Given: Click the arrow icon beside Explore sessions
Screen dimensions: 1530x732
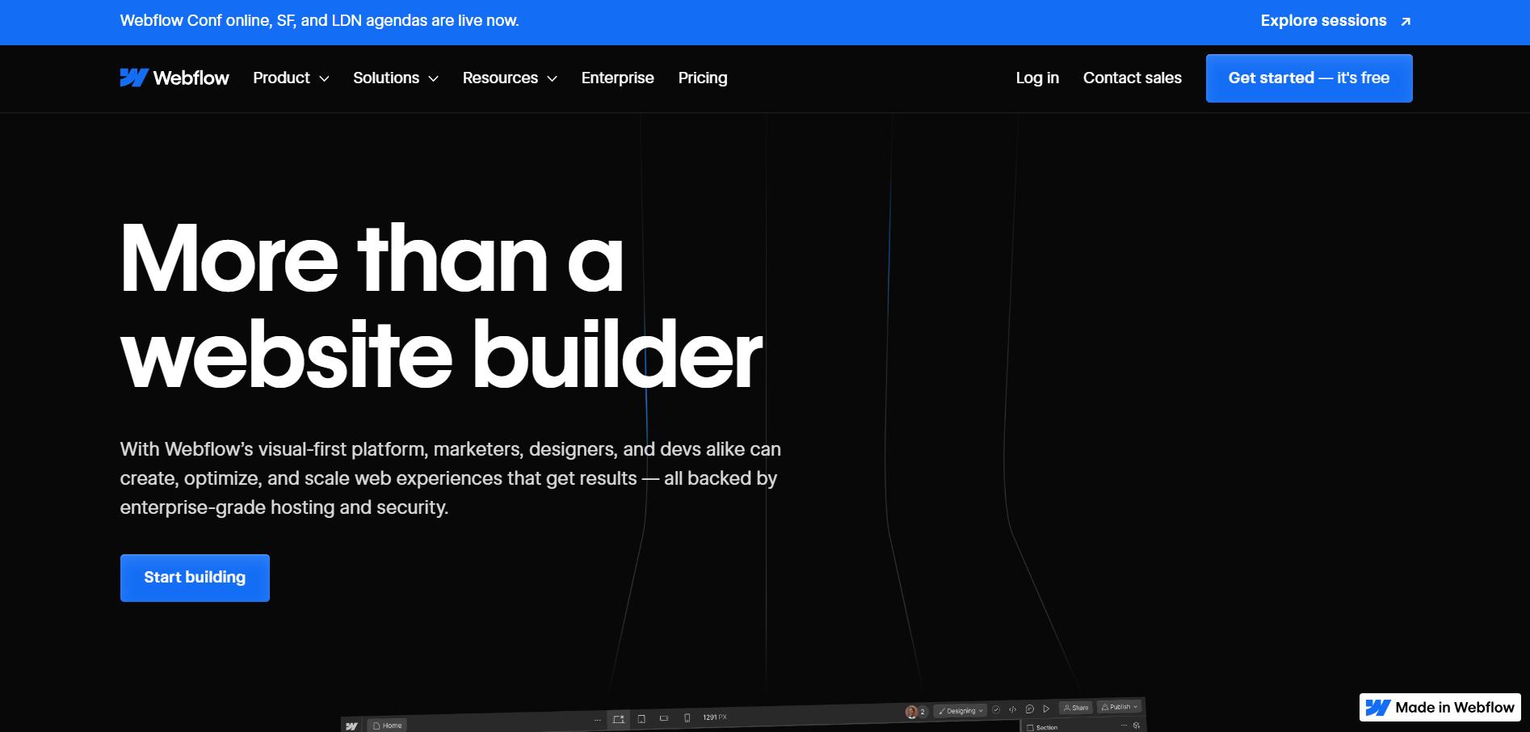Looking at the screenshot, I should click(x=1406, y=22).
